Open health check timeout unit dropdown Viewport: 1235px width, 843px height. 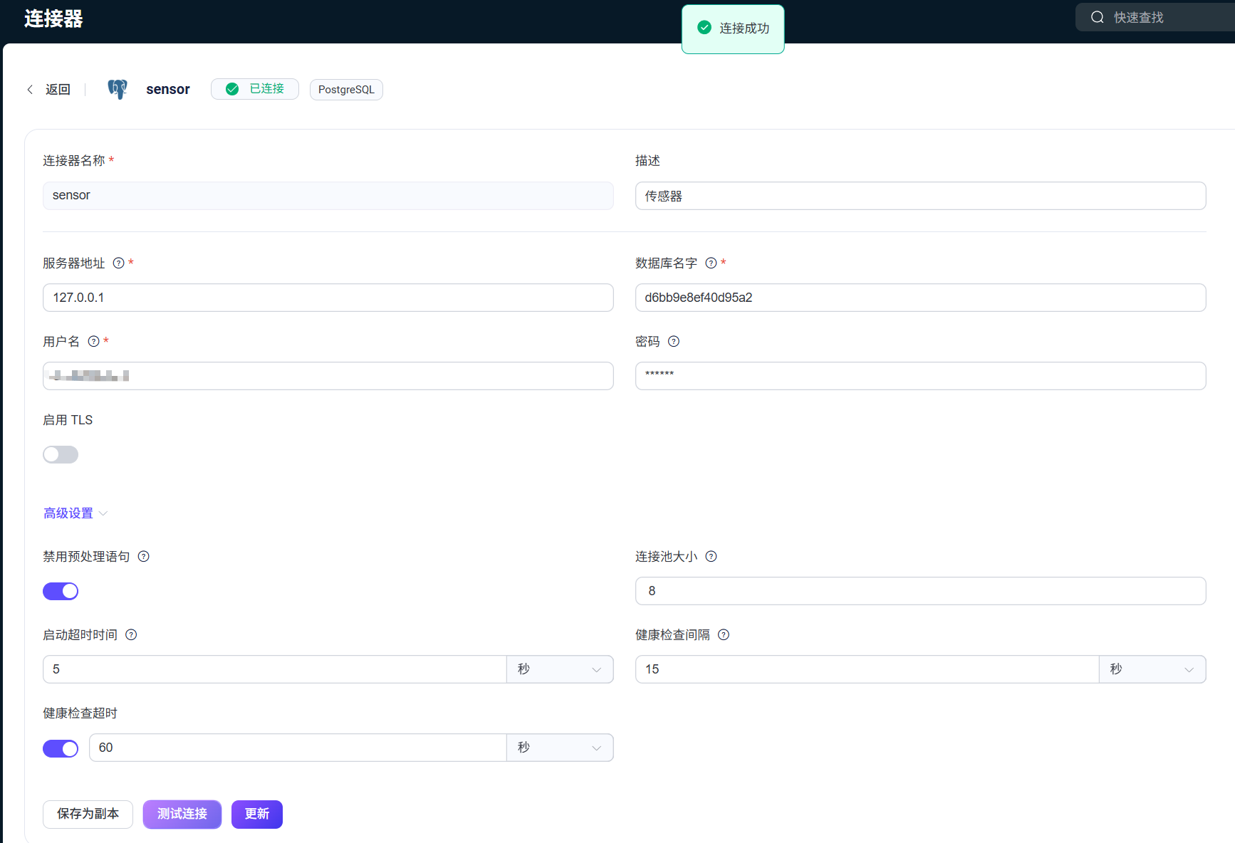point(560,748)
